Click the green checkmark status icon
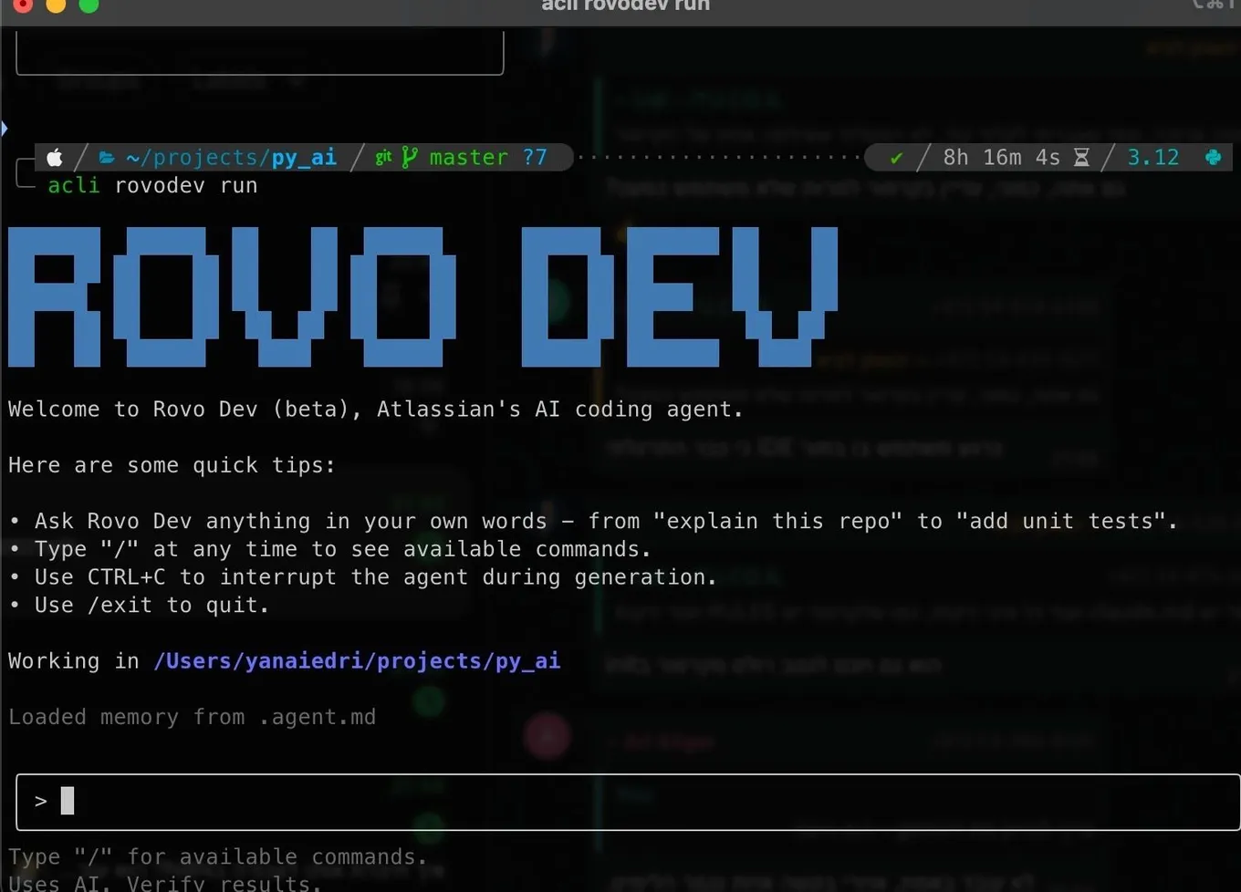 point(896,158)
